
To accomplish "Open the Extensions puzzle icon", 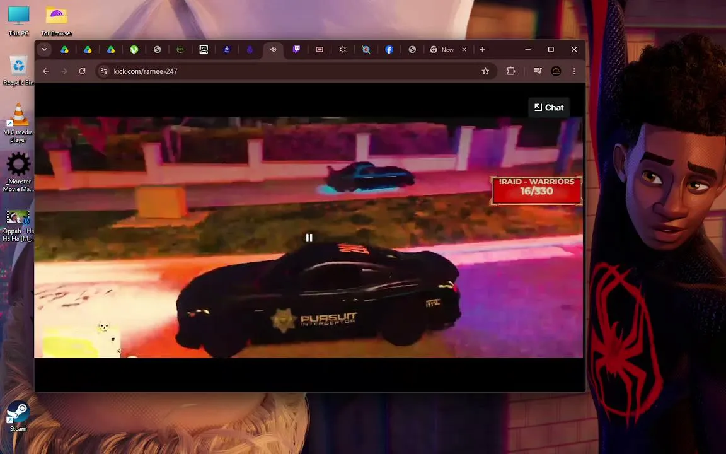I will tap(510, 71).
